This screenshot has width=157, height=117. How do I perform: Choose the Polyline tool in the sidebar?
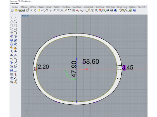[x=11, y=21]
